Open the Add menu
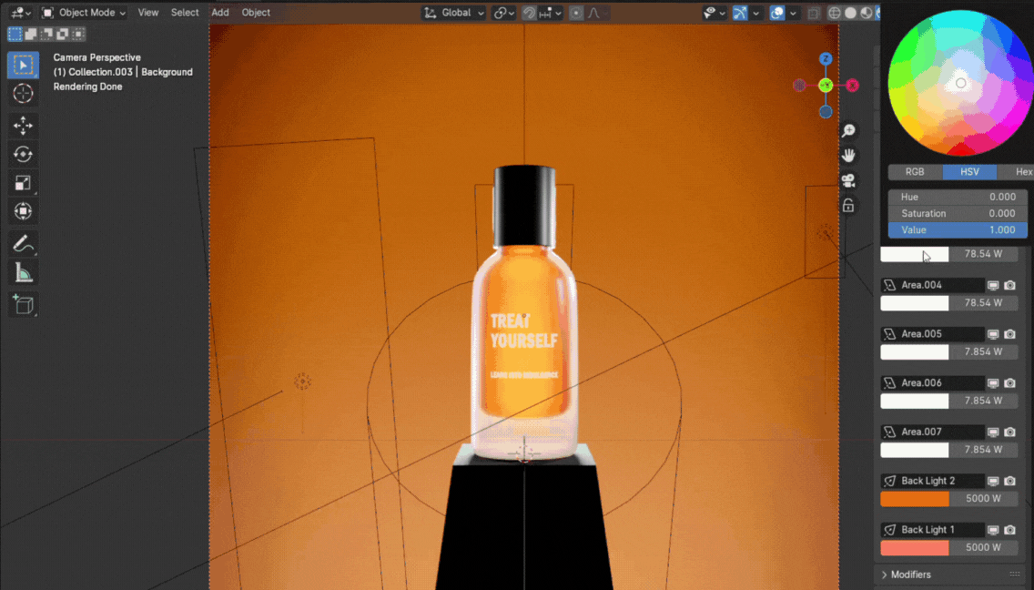This screenshot has width=1034, height=590. 220,13
